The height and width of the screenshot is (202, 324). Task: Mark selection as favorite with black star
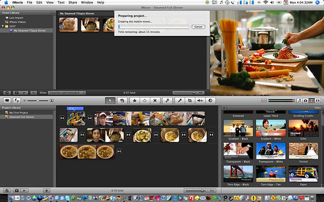tap(135, 101)
